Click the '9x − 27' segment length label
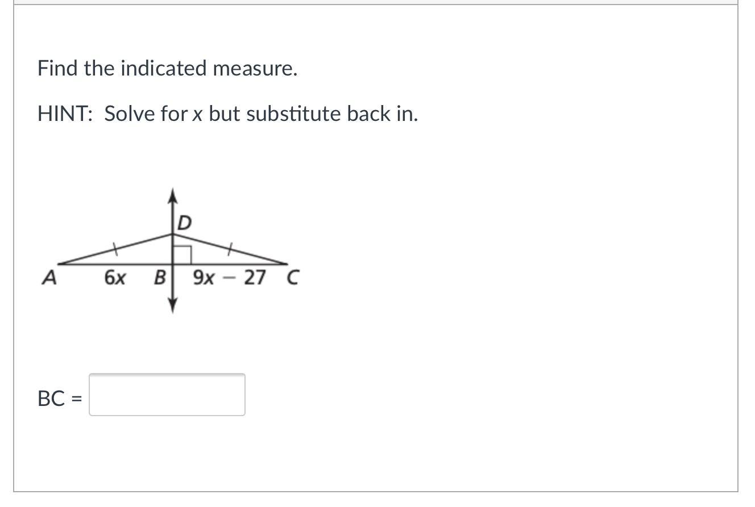The height and width of the screenshot is (507, 755). (229, 278)
